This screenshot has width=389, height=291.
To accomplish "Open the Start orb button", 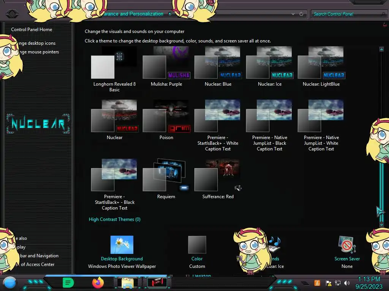I will click(x=10, y=283).
